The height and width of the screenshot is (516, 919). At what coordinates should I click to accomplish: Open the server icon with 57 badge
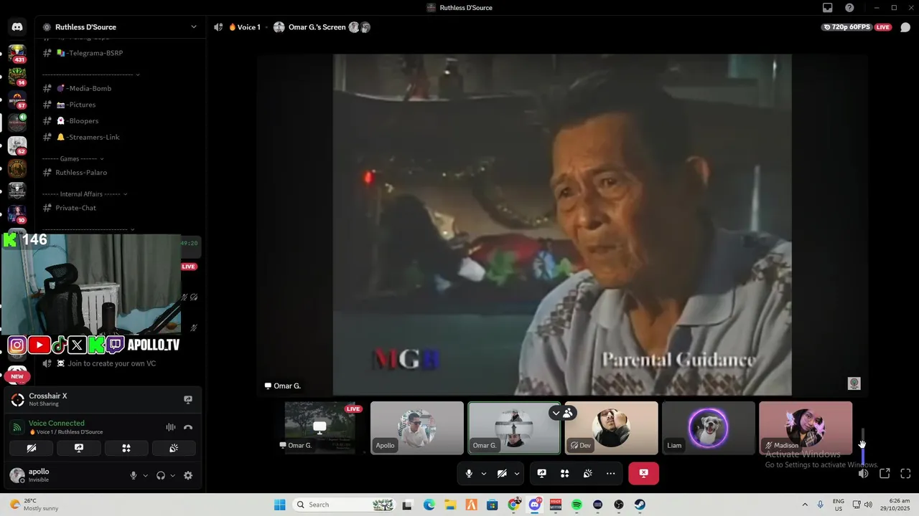point(17,100)
